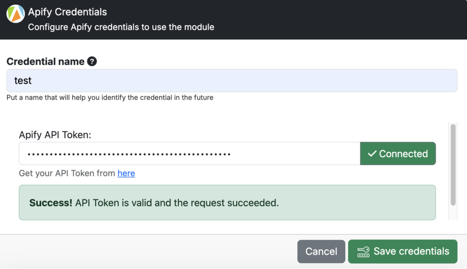This screenshot has height=269, width=467.
Task: Click the Apify logo icon
Action: (x=16, y=14)
